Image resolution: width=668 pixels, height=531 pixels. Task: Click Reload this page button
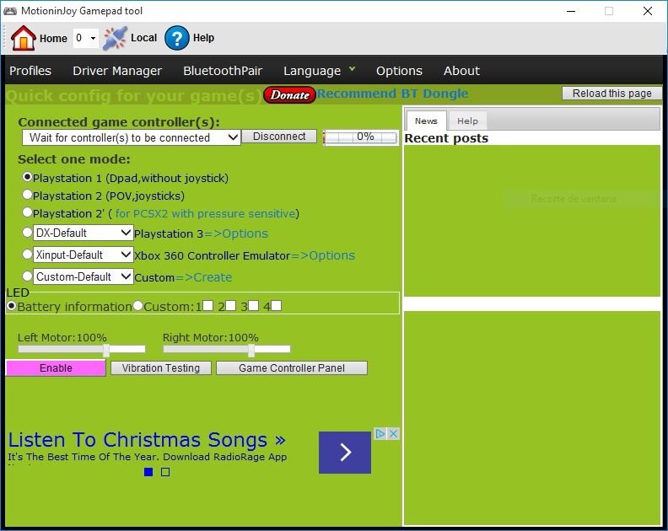[x=611, y=94]
